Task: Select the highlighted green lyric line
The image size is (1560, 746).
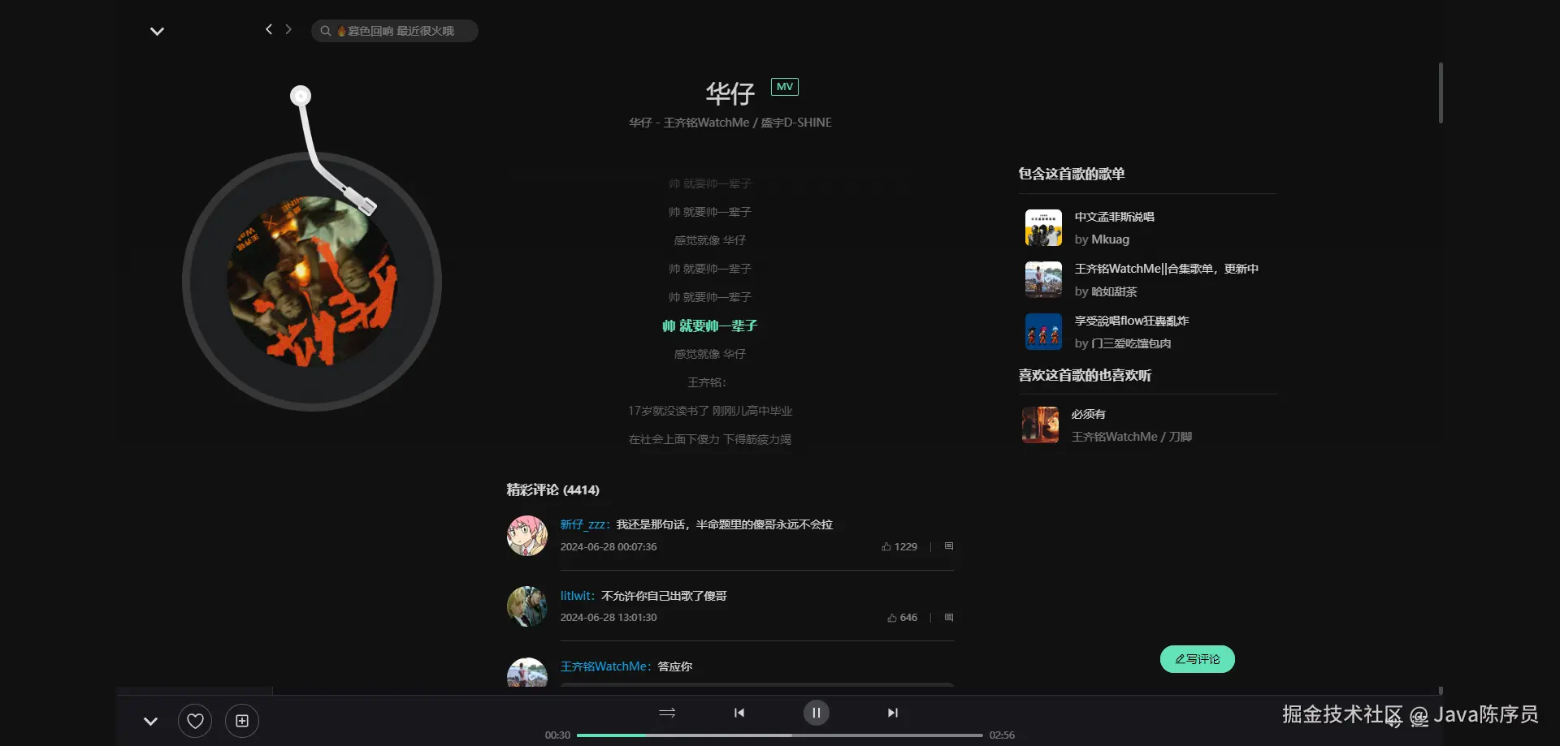Action: (x=709, y=326)
